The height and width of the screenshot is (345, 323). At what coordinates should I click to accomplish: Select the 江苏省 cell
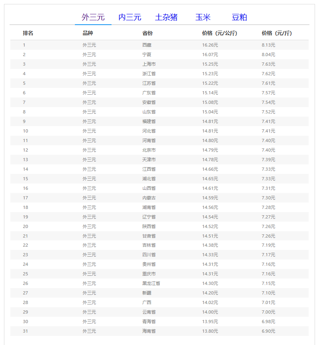pos(149,84)
